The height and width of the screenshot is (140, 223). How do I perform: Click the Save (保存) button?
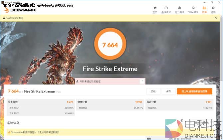click(x=168, y=91)
